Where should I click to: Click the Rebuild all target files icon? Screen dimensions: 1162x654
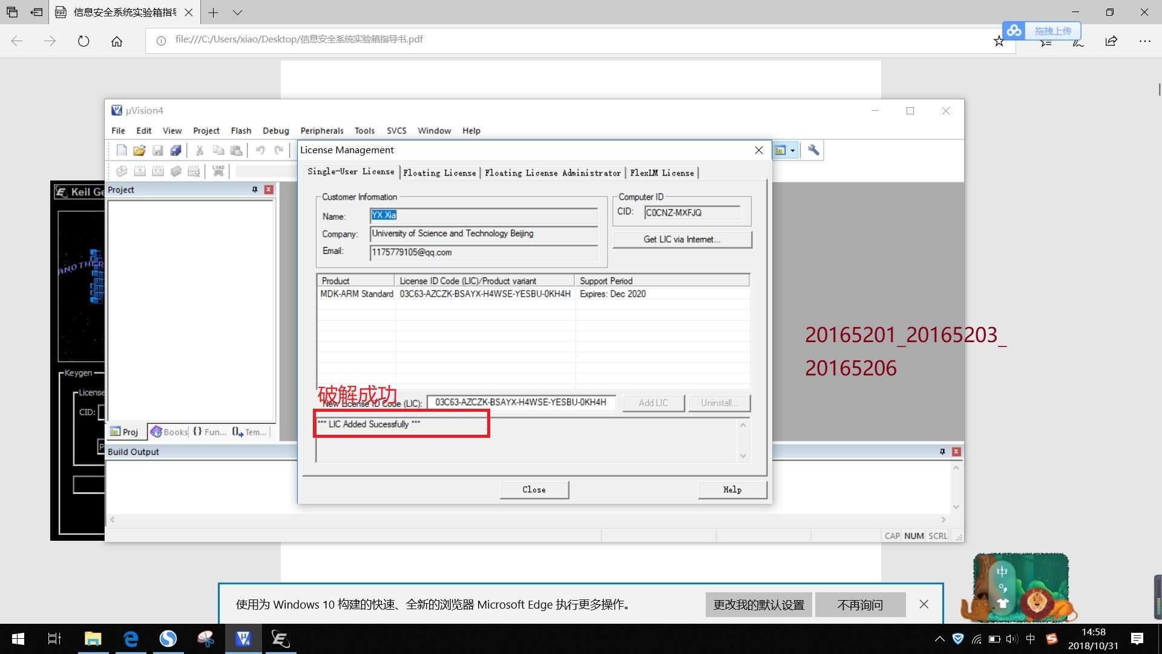[158, 171]
